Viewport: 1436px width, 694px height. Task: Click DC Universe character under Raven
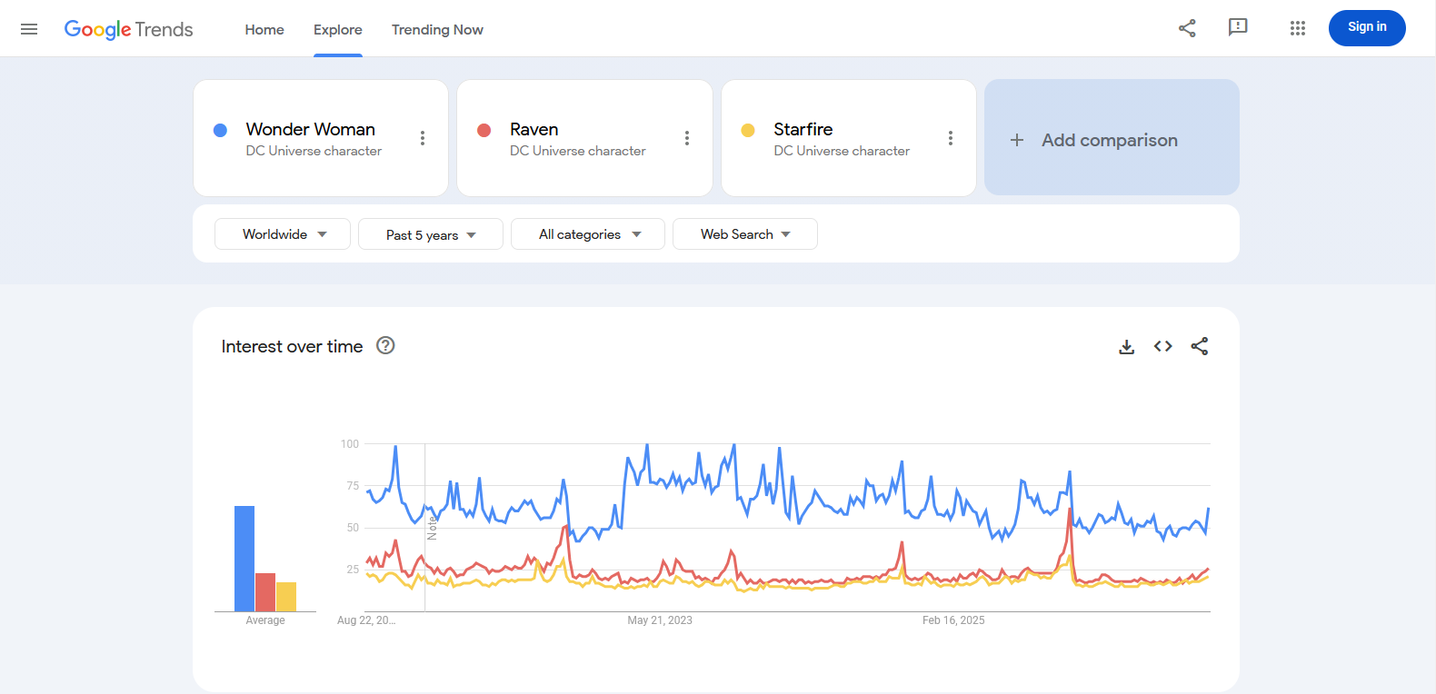click(x=578, y=151)
